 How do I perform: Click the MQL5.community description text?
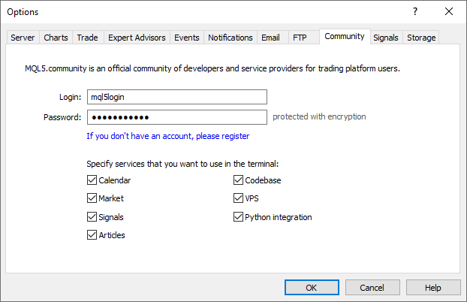(212, 68)
